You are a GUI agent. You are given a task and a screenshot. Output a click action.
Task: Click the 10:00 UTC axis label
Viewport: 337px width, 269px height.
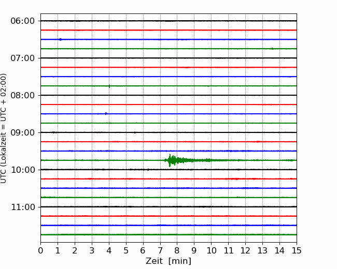click(23, 170)
